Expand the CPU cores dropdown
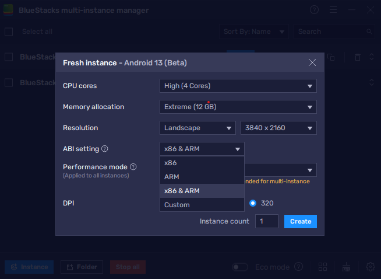Image resolution: width=381 pixels, height=279 pixels. pyautogui.click(x=238, y=86)
